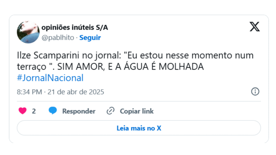Like the tweet with heart icon

click(x=23, y=111)
